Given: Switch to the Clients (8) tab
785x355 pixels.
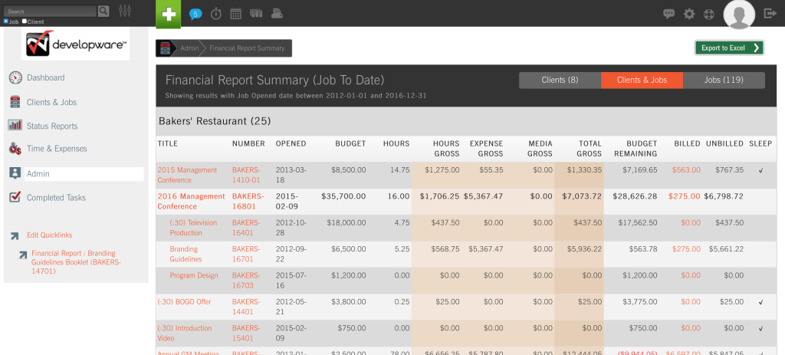Looking at the screenshot, I should coord(560,80).
